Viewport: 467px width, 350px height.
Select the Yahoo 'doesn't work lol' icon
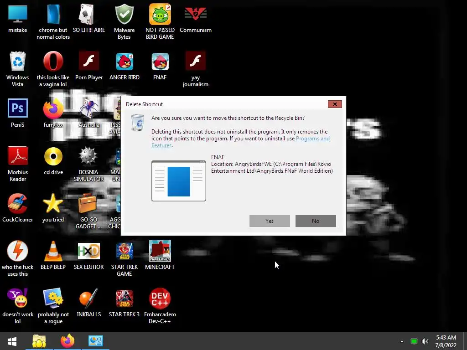click(x=18, y=298)
